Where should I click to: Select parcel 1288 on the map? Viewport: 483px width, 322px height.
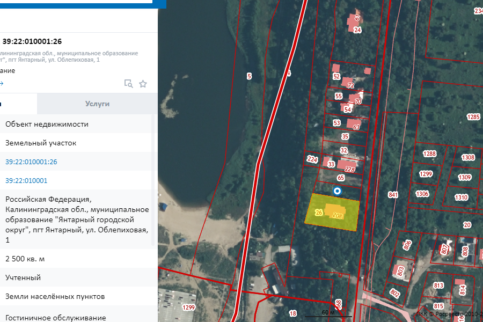point(429,154)
